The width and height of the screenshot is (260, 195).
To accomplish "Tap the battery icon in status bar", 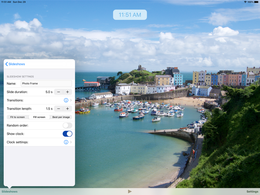I will [x=256, y=2].
